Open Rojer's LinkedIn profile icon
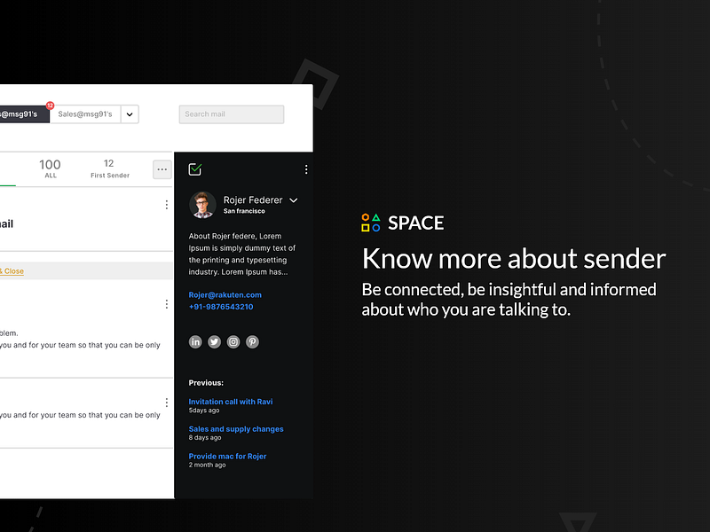 click(195, 341)
